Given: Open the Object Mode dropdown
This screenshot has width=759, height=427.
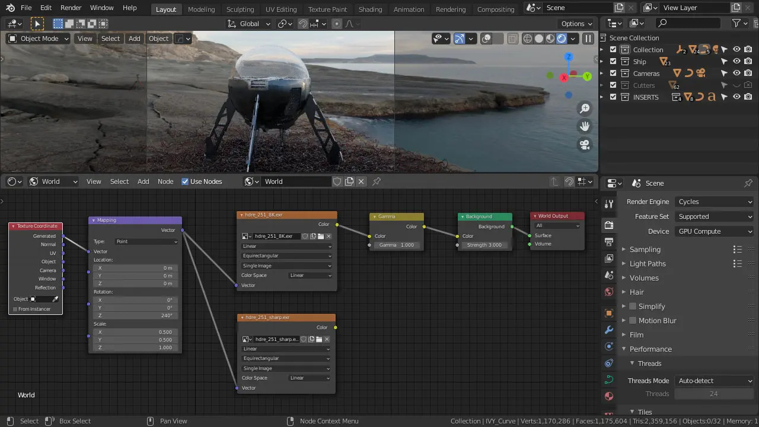Looking at the screenshot, I should pyautogui.click(x=38, y=39).
